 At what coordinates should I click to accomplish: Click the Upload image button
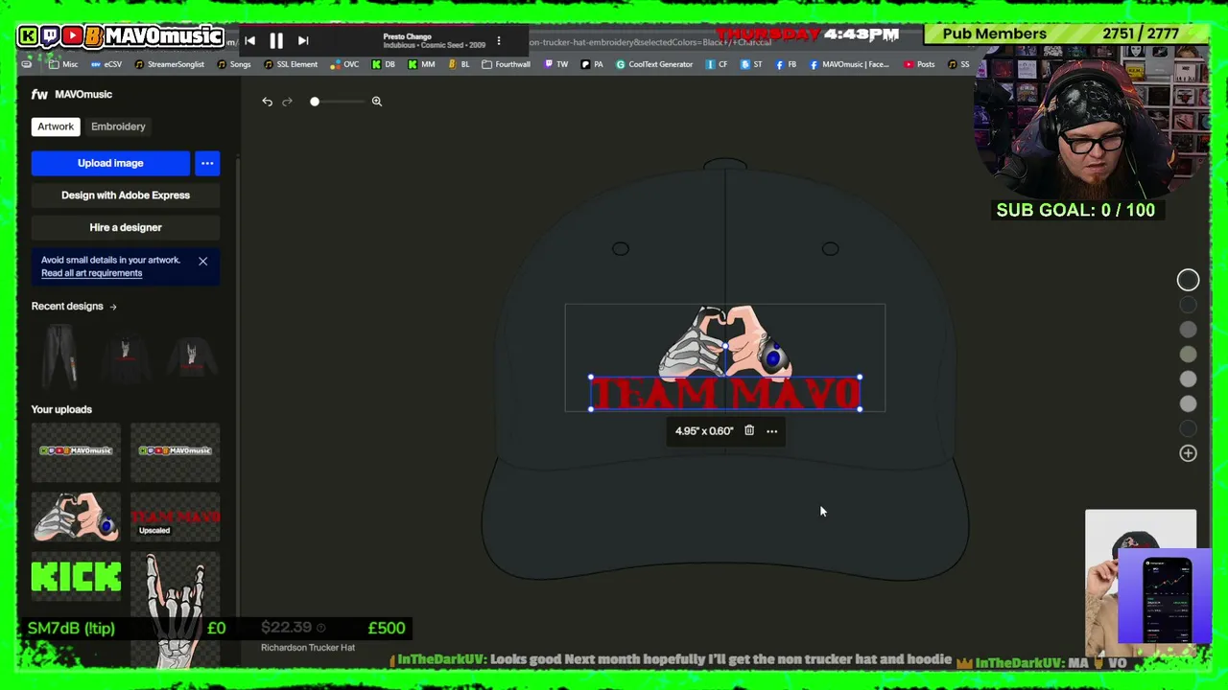click(110, 163)
